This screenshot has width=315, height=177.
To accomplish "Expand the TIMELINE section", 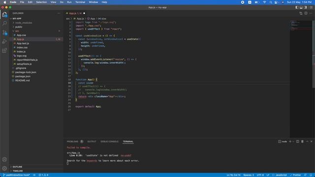I will [x=18, y=171].
